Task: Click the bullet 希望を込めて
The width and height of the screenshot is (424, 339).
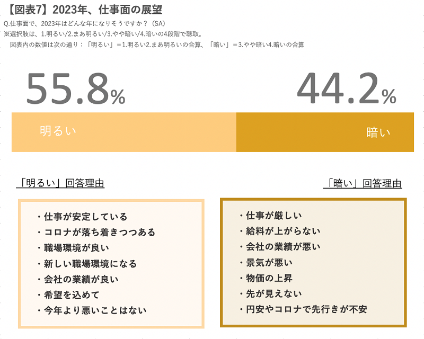Action: pyautogui.click(x=68, y=295)
